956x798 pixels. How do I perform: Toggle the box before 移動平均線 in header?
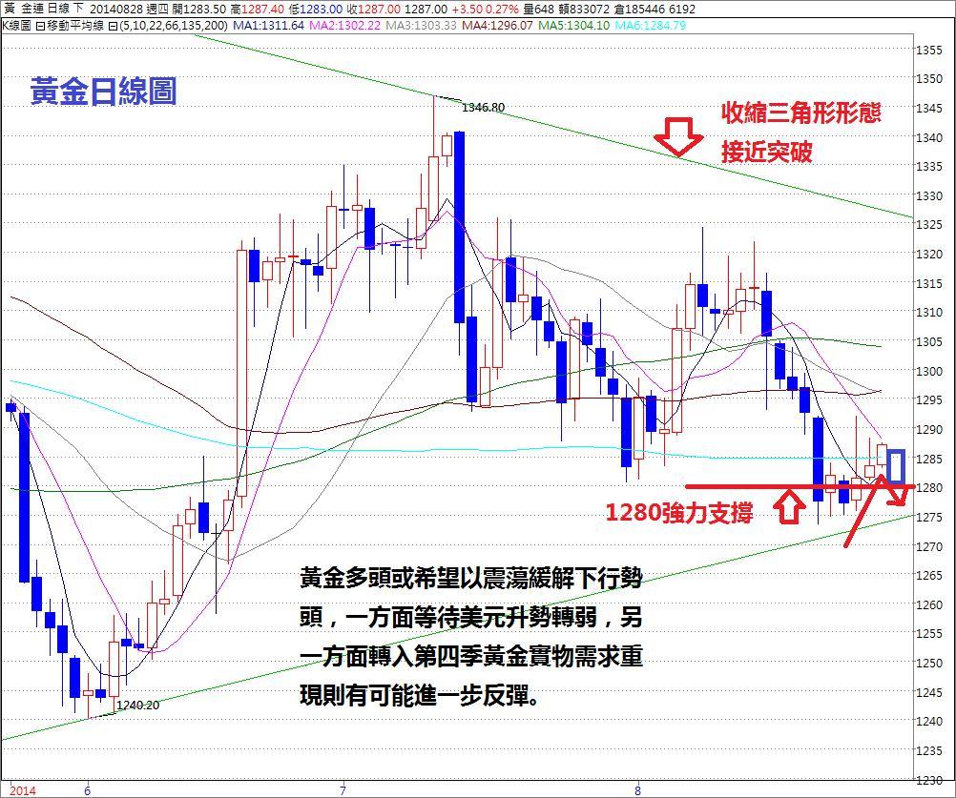[39, 25]
